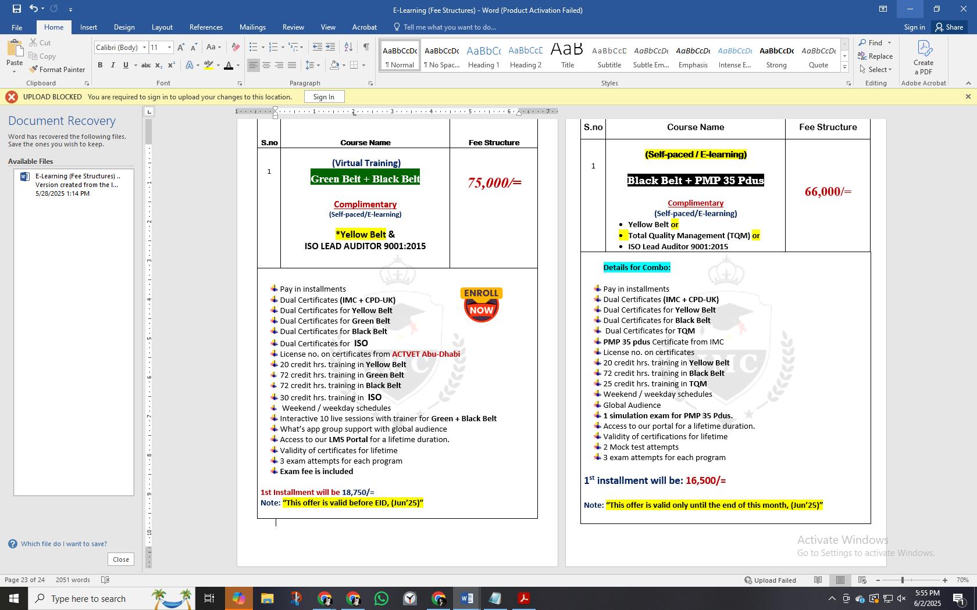This screenshot has height=610, width=977.
Task: Expand the Bullets dropdown arrow
Action: point(263,47)
